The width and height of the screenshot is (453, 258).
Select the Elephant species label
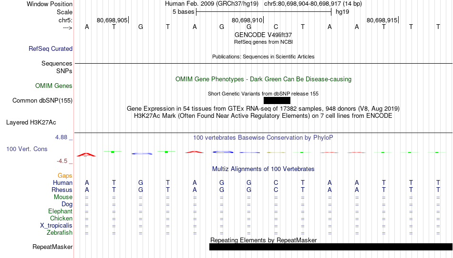point(61,211)
